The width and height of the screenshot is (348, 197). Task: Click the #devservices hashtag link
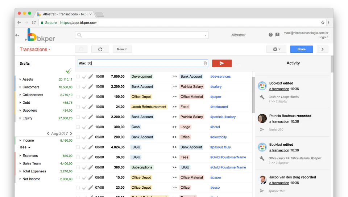click(x=220, y=76)
